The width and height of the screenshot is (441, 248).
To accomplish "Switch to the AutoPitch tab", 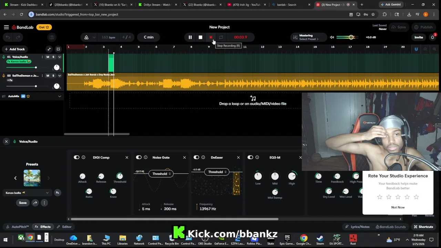I will pos(18,227).
